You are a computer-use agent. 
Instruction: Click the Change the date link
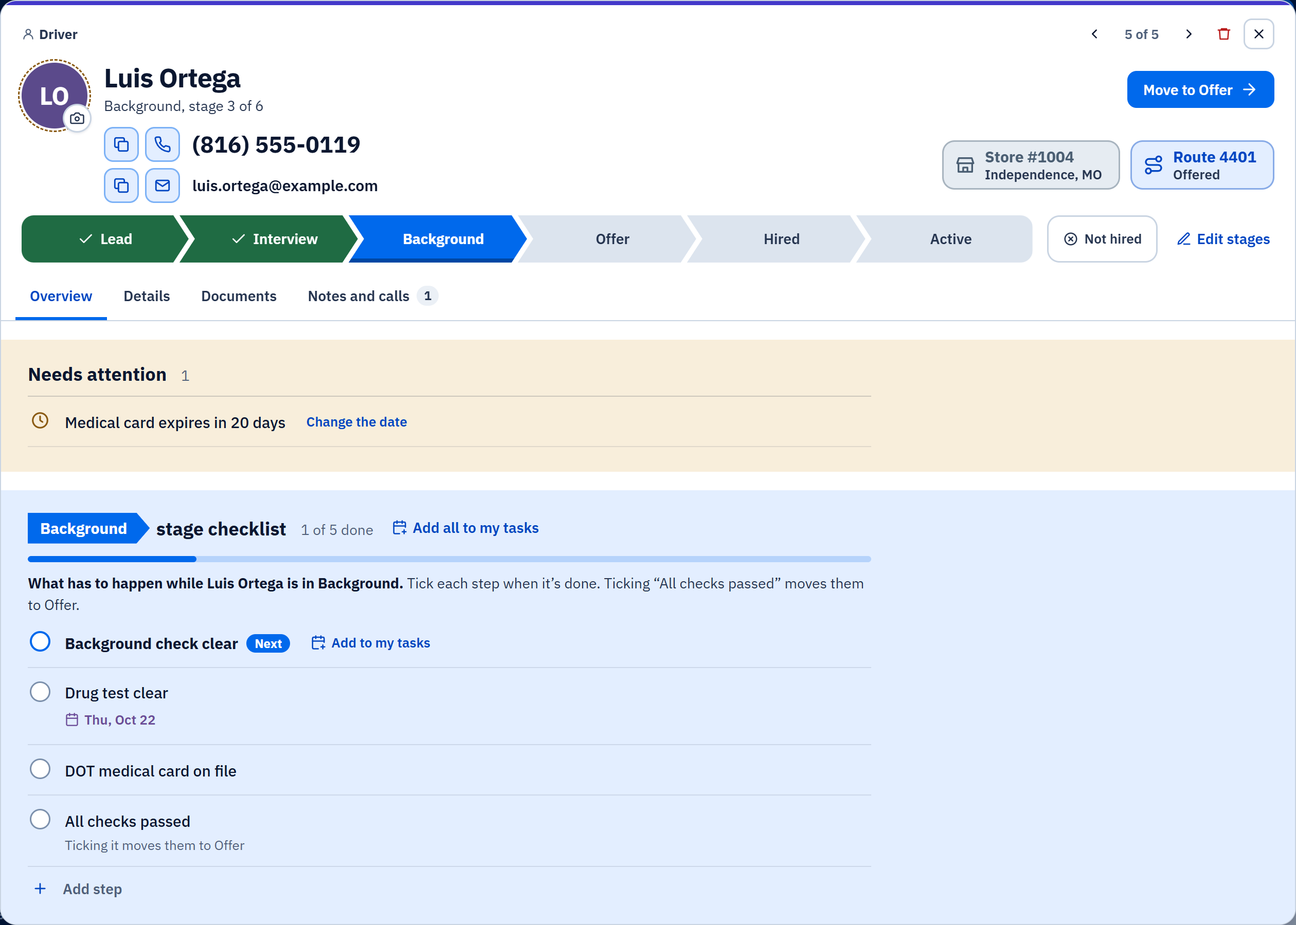[x=357, y=422]
